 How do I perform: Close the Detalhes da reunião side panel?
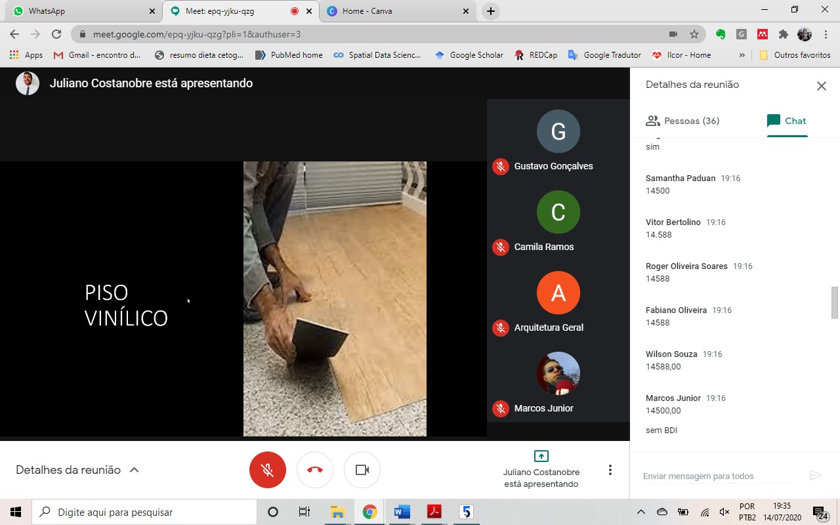point(821,86)
